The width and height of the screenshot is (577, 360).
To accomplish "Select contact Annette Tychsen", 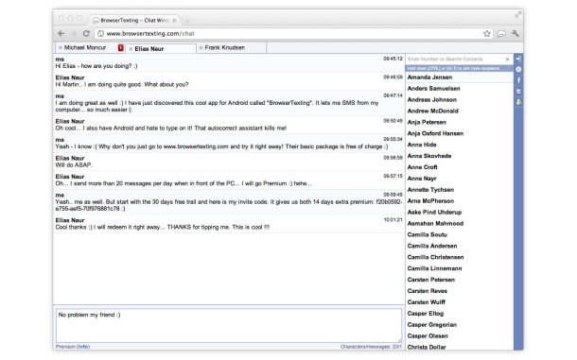I will point(460,190).
